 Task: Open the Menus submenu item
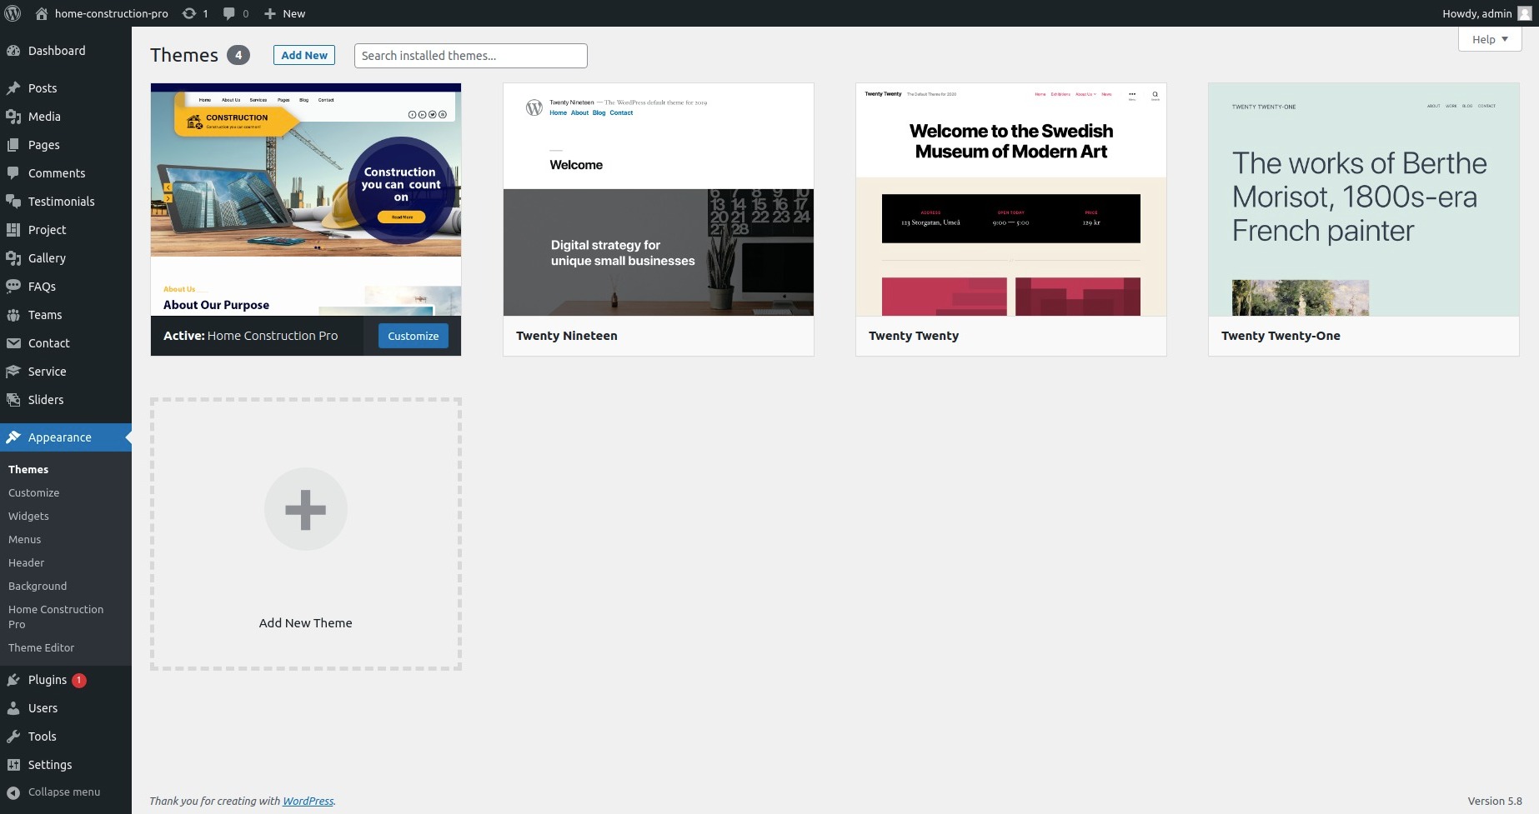click(25, 540)
